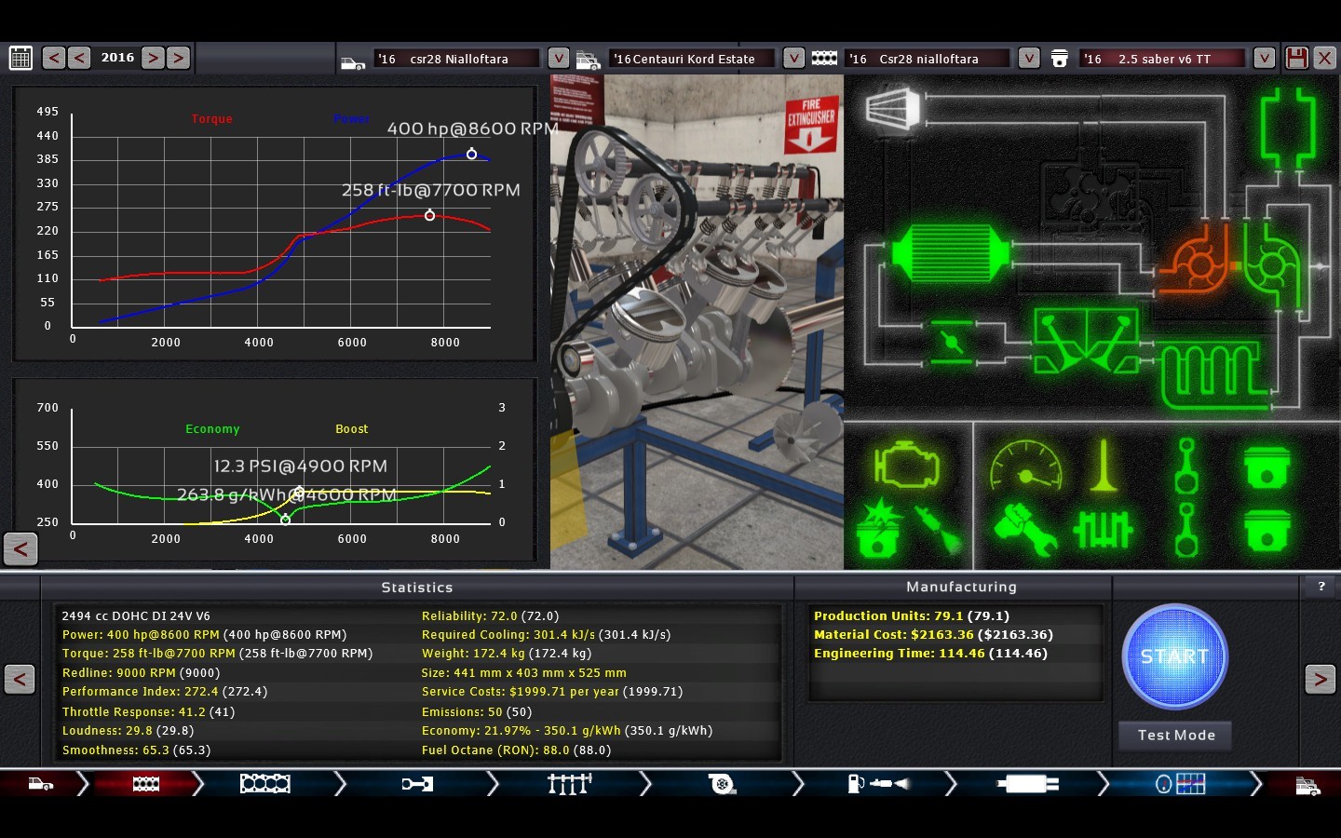
Task: Select the check engine warning icon
Action: point(905,465)
